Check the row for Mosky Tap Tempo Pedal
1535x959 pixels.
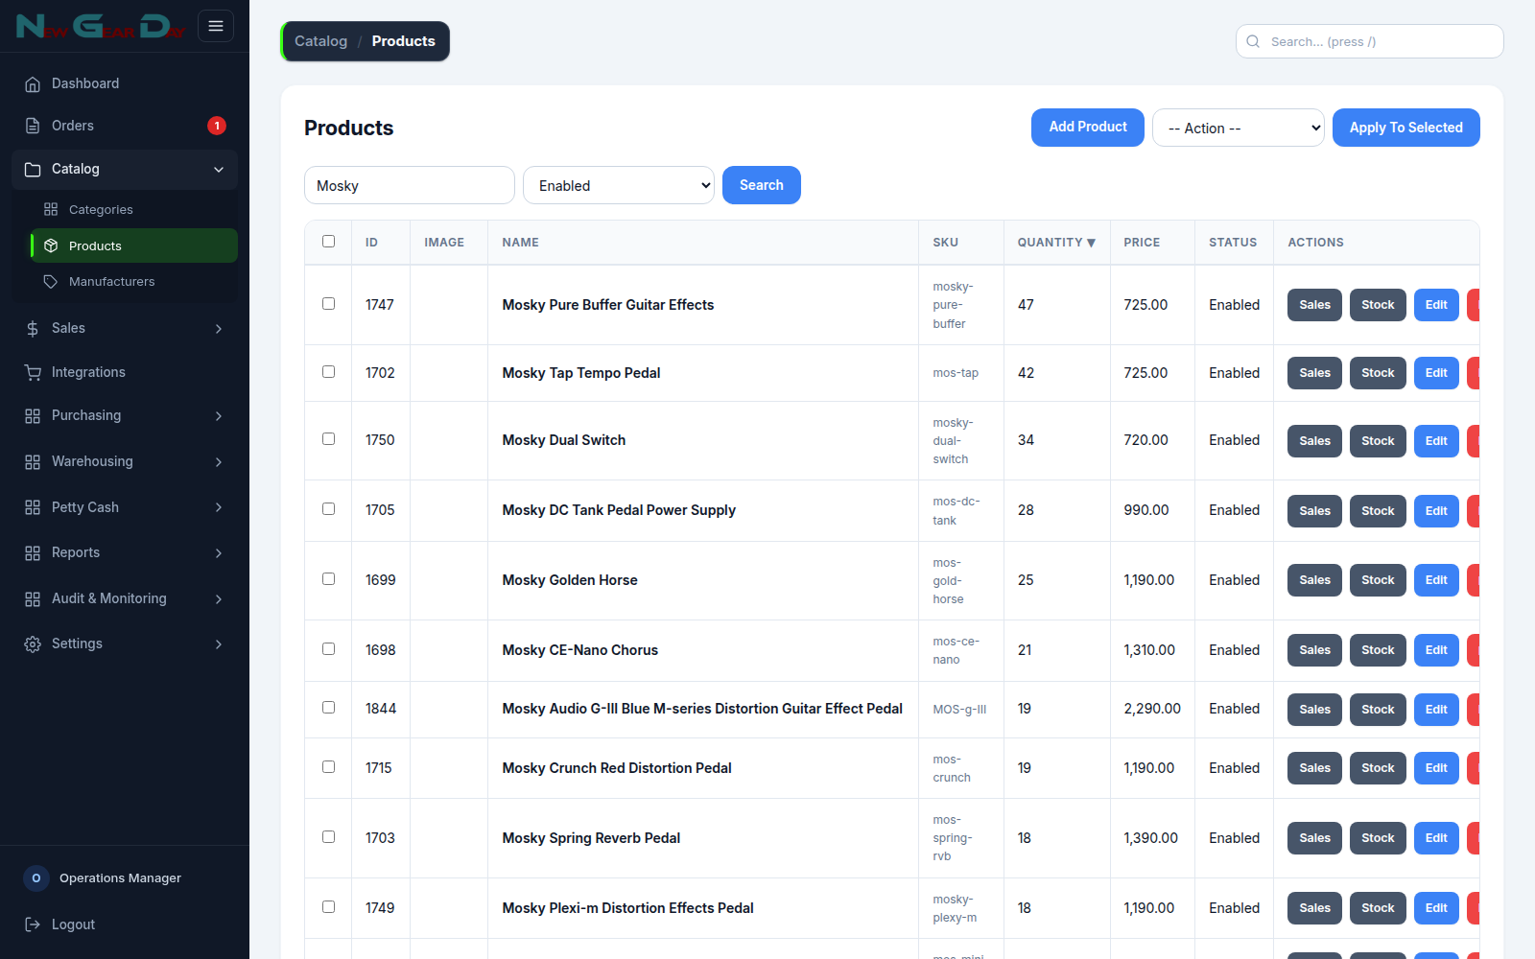coord(328,372)
